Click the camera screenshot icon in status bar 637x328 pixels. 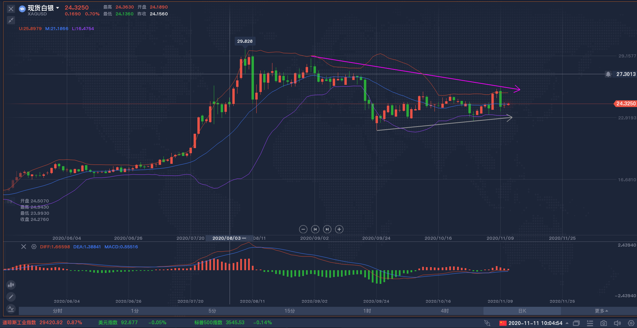604,323
